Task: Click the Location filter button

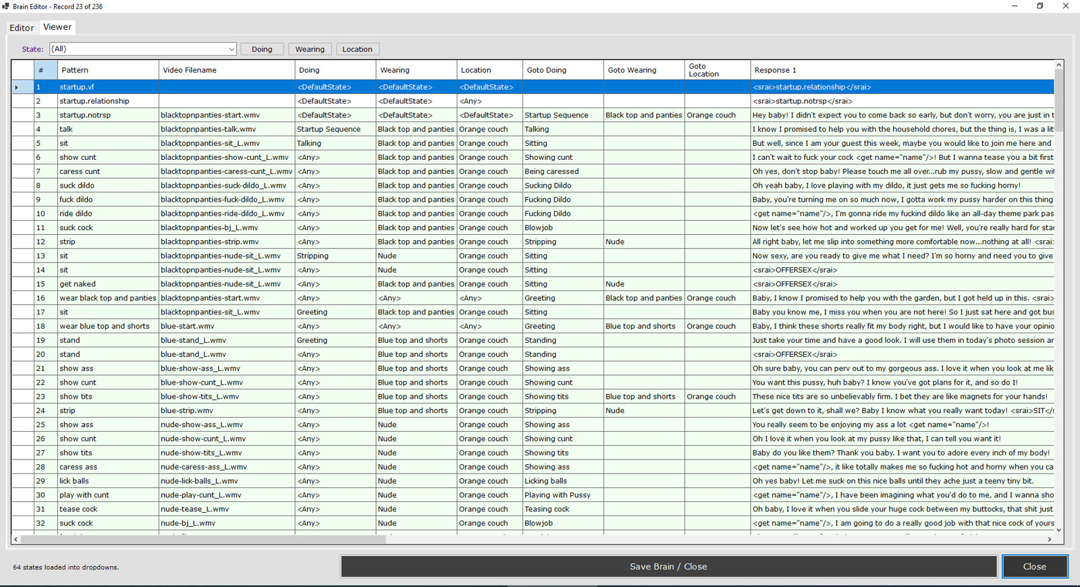Action: click(x=357, y=49)
